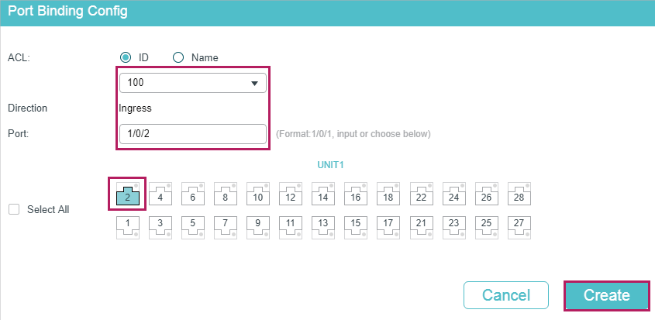Select port 6 icon in UNIT1

[192, 194]
